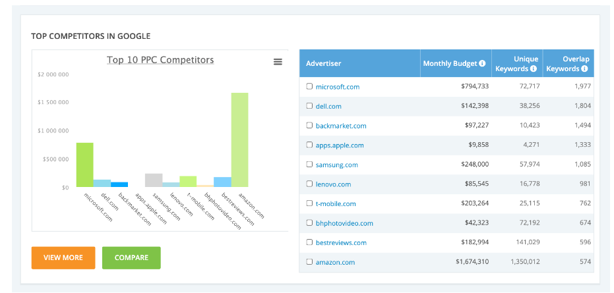Click the microsoft.com green chart bar
Screen dimensions: 614x293
[x=84, y=165]
